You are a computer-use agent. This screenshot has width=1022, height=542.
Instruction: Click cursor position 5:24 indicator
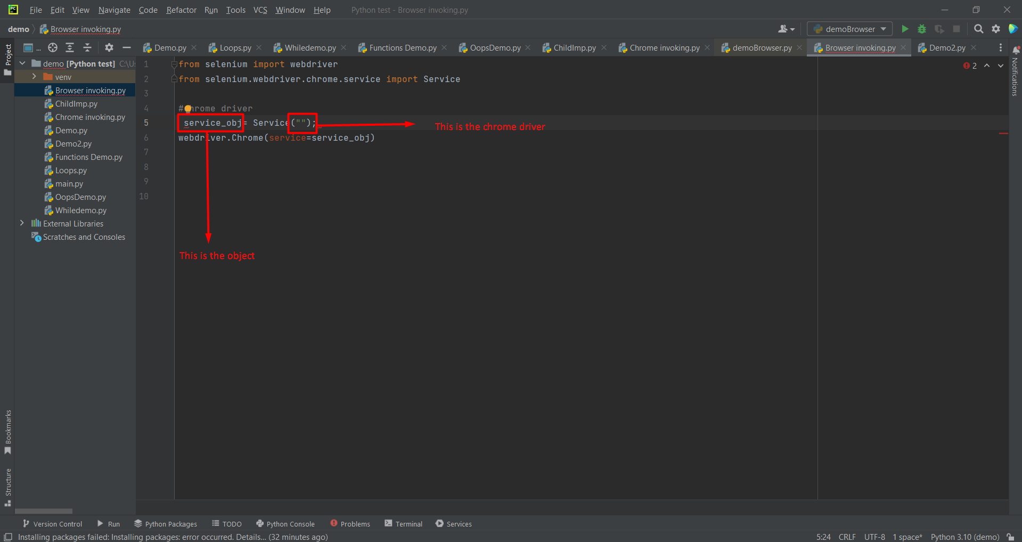pos(823,537)
